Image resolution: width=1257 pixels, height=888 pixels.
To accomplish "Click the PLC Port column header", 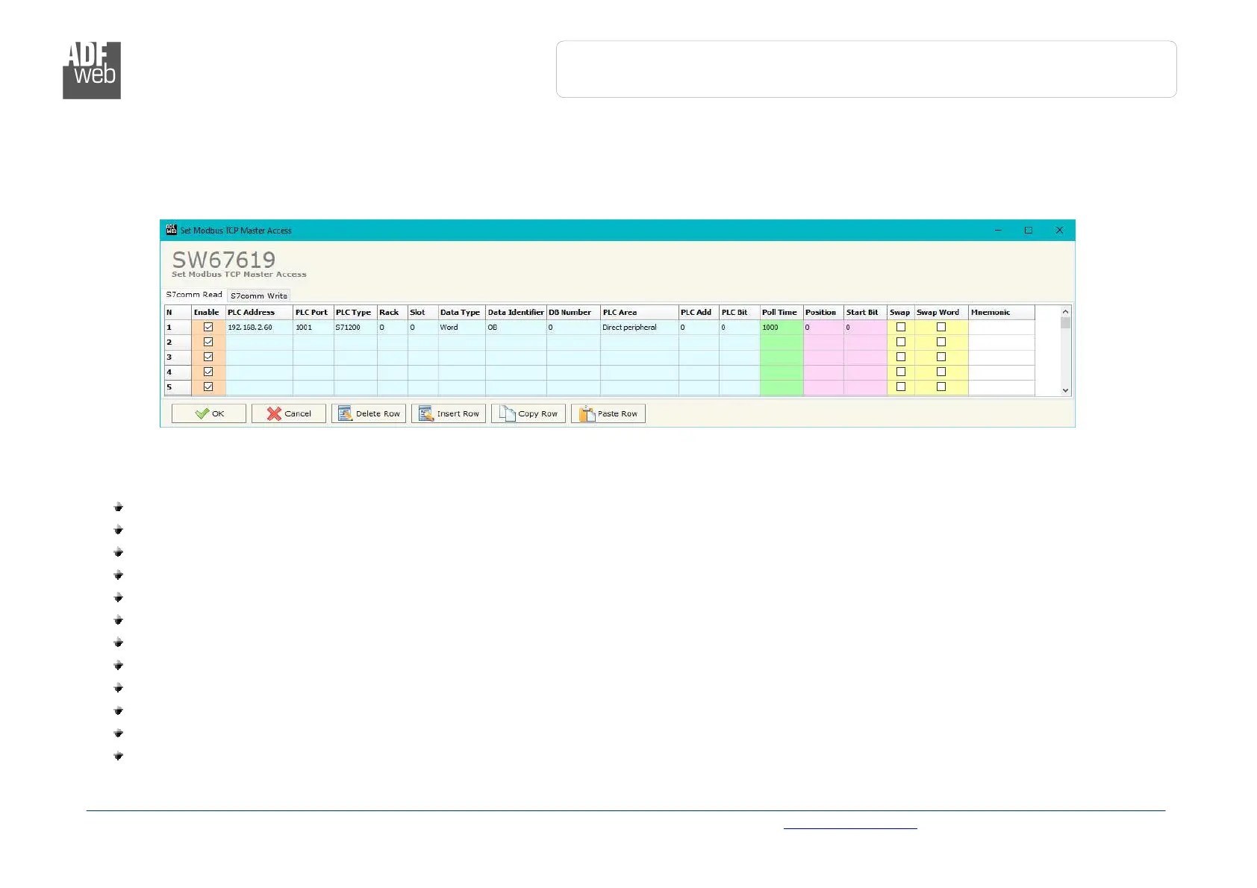I will (x=314, y=313).
